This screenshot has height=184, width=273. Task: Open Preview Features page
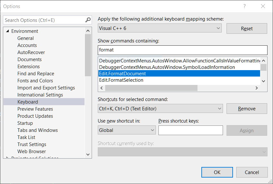click(35, 109)
